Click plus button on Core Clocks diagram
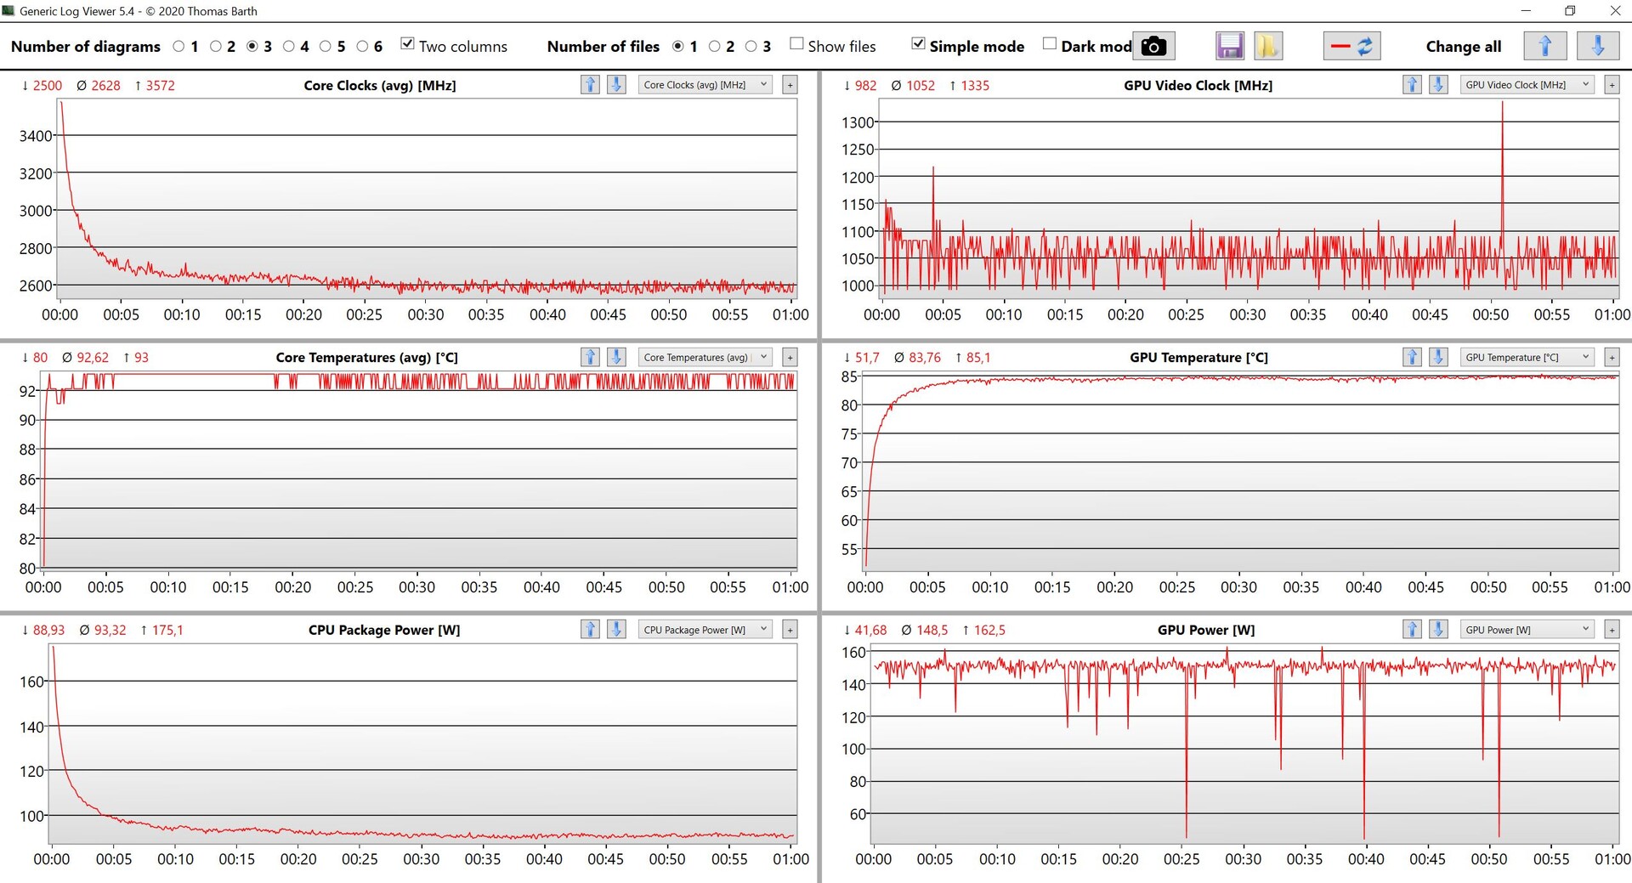Image resolution: width=1632 pixels, height=883 pixels. coord(790,85)
